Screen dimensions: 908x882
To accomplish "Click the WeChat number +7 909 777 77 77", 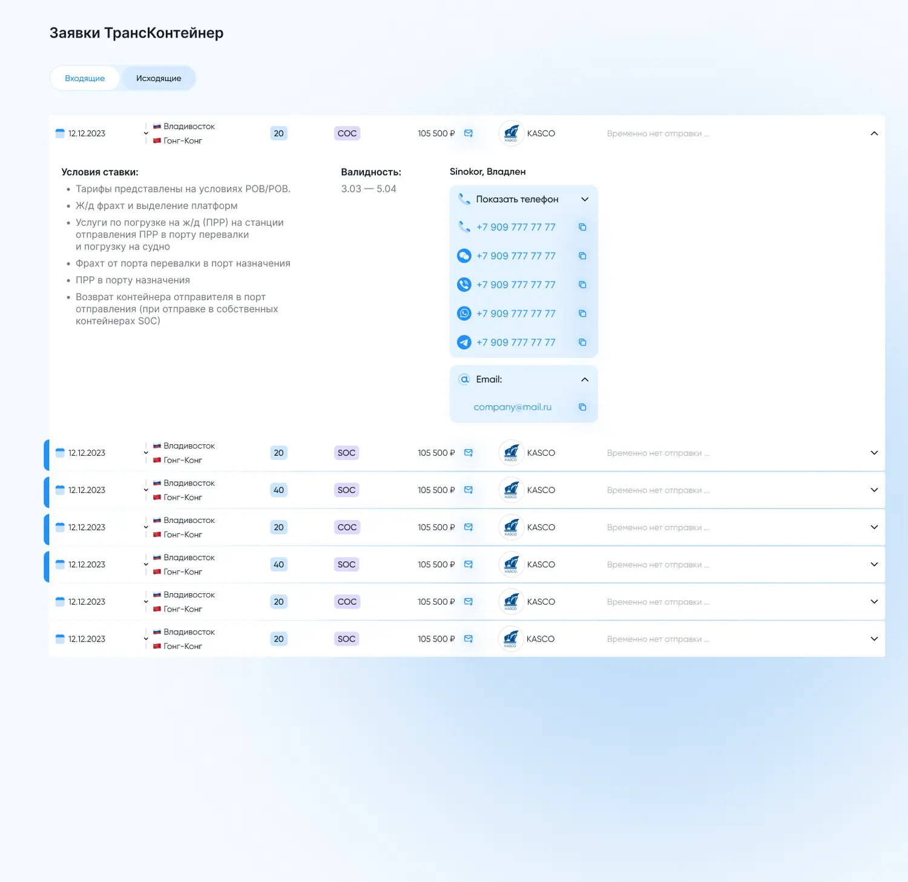I will pyautogui.click(x=516, y=256).
